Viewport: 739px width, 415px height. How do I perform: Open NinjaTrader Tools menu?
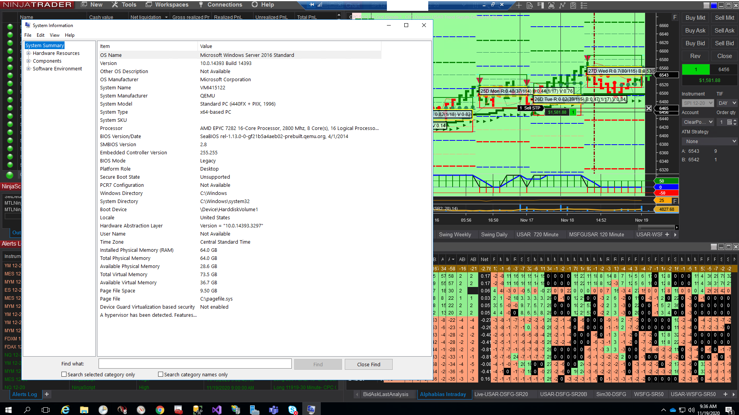pyautogui.click(x=124, y=5)
